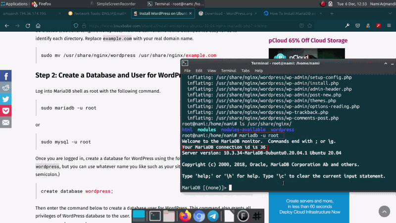Viewport: 396px width, 223px height.
Task: Launch Chromium from the dock
Action: pyautogui.click(x=199, y=216)
